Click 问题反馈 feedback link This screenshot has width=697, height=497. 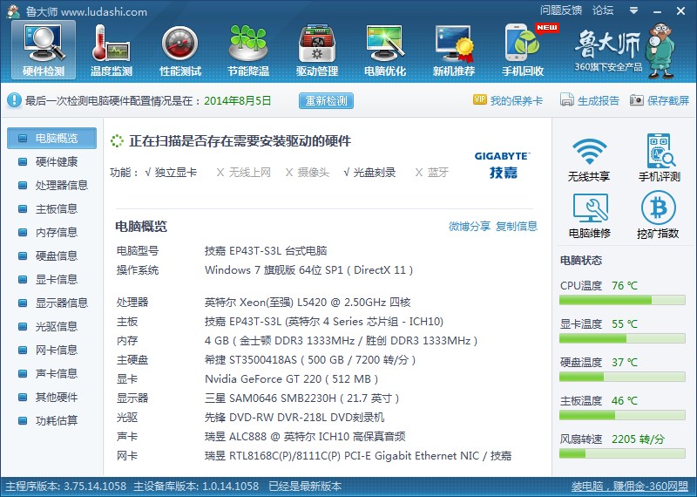pos(561,10)
